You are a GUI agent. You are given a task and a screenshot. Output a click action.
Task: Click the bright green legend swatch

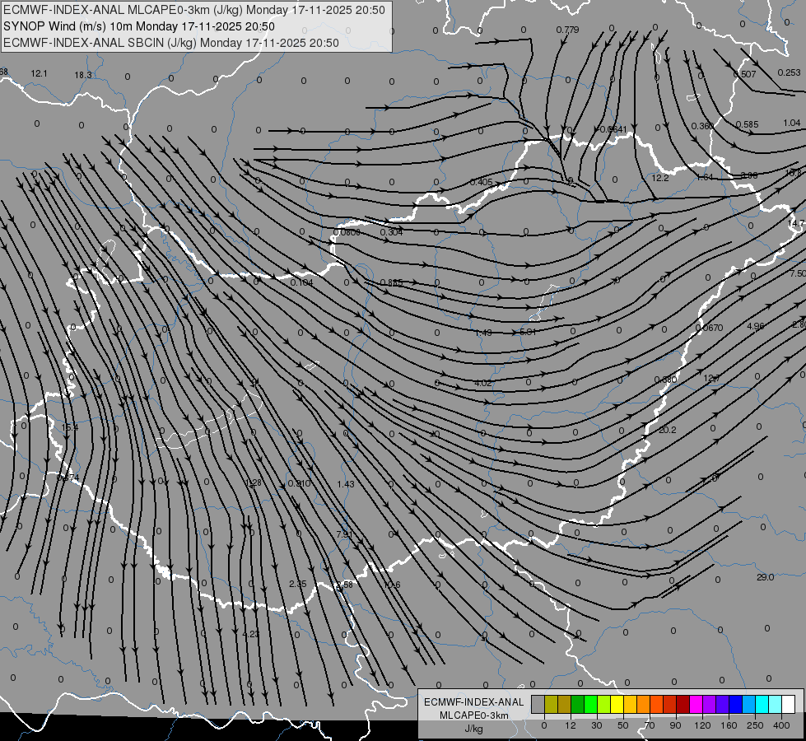[x=590, y=704]
